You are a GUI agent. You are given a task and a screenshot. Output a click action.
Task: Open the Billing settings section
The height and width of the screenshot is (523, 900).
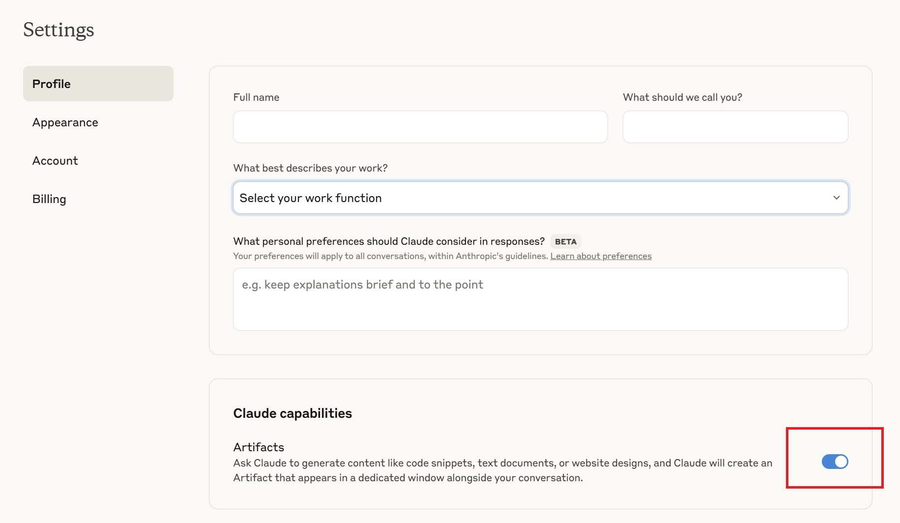coord(49,199)
